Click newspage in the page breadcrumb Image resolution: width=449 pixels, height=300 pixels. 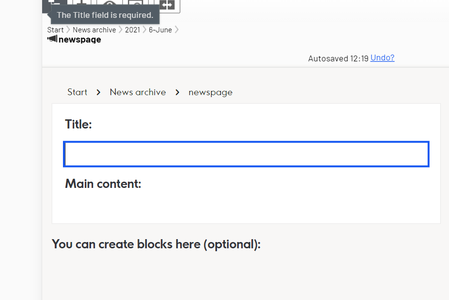[x=211, y=92]
